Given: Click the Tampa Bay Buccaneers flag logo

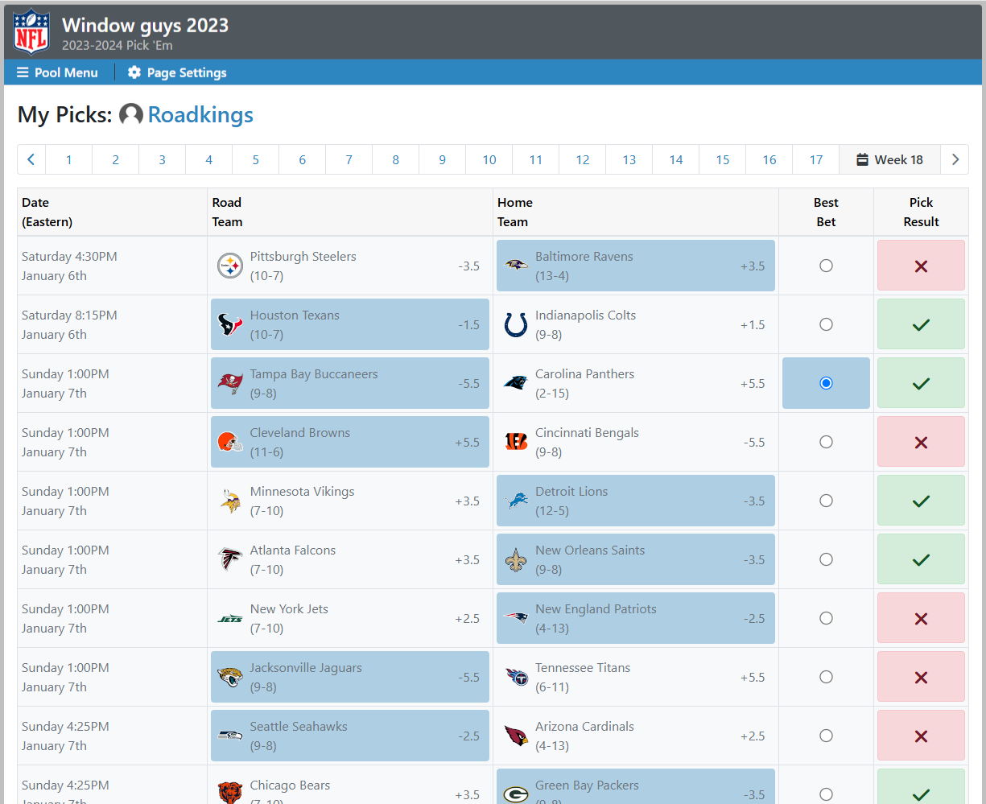Looking at the screenshot, I should (x=230, y=383).
